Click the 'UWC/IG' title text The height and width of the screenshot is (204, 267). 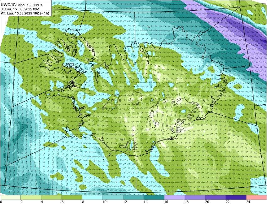pyautogui.click(x=8, y=5)
